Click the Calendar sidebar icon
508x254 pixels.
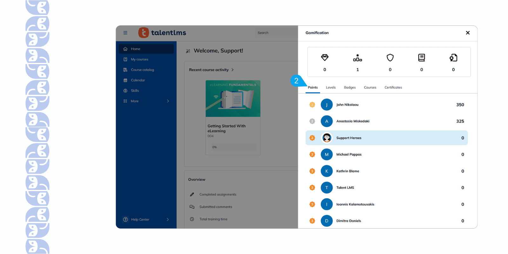[x=125, y=80]
